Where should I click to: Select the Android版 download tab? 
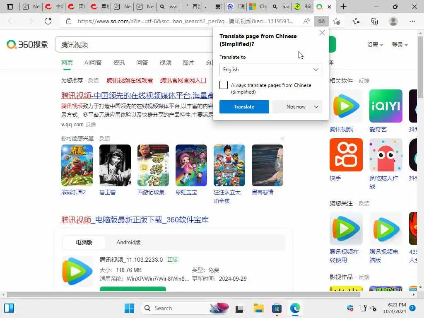click(x=128, y=242)
